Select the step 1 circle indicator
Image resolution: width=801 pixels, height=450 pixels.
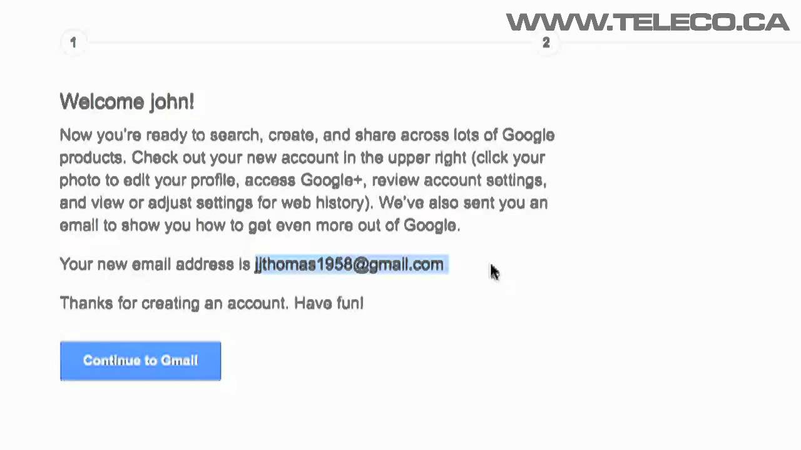point(73,42)
